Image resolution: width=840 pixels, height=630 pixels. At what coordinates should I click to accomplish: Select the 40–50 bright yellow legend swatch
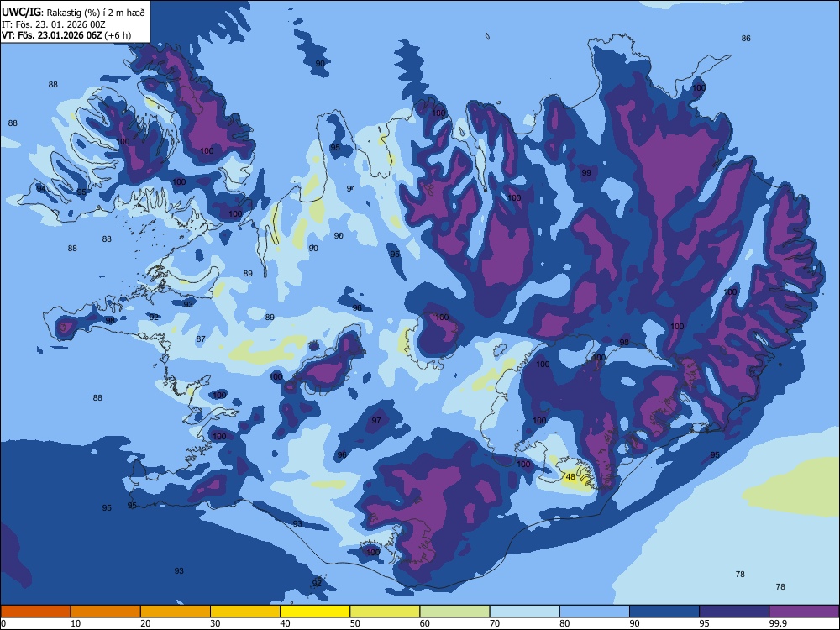pos(315,612)
